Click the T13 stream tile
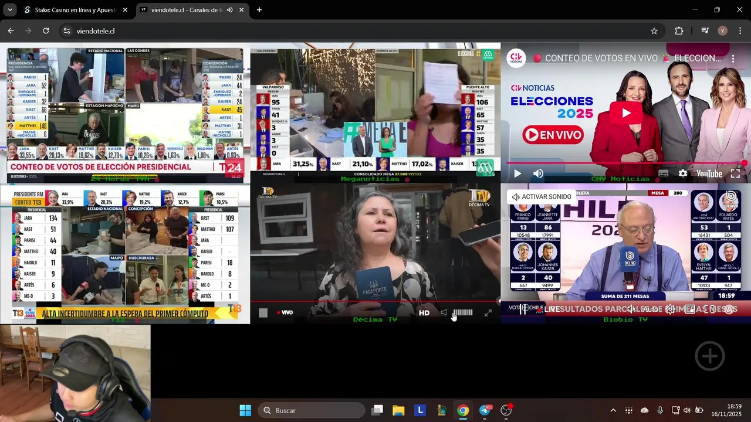 (125, 254)
